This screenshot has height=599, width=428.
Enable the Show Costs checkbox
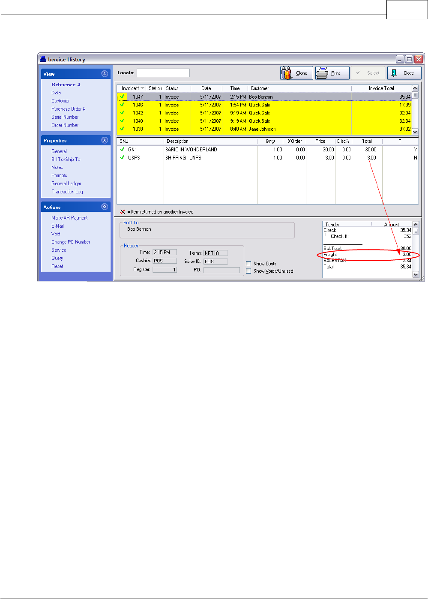click(248, 264)
